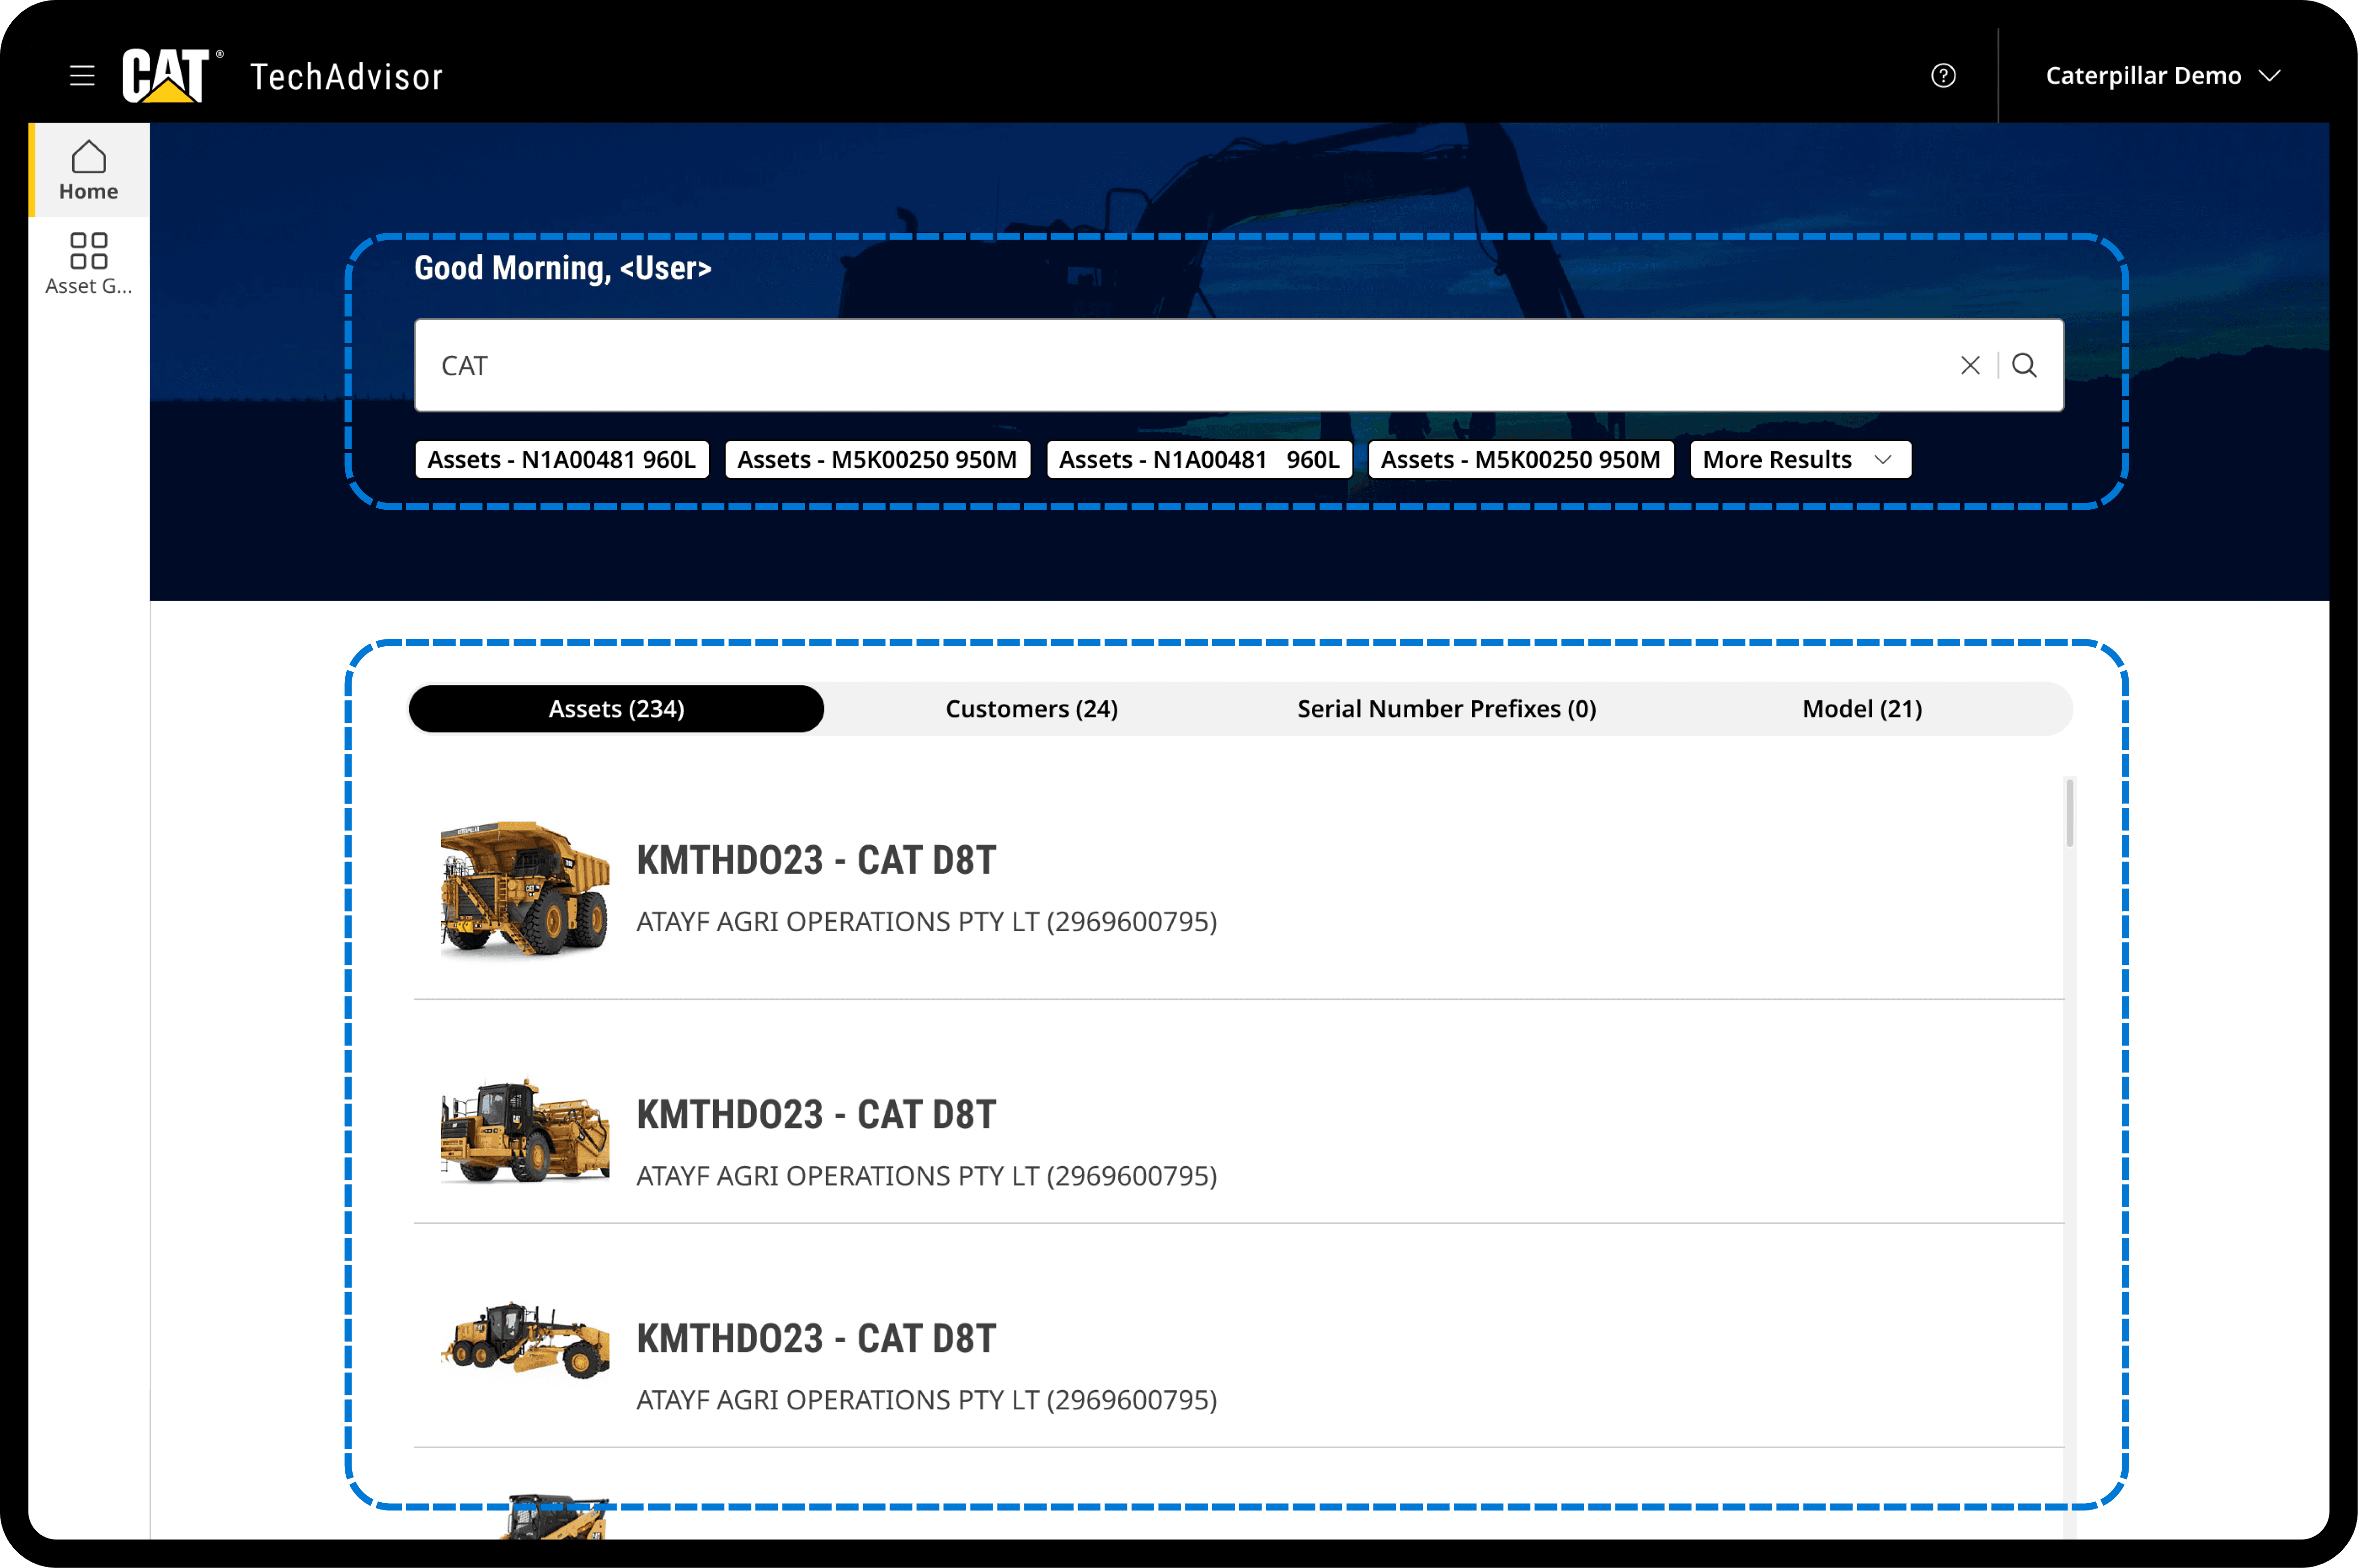Click the results list vertical scrollbar
2358x1568 pixels.
pyautogui.click(x=2069, y=813)
